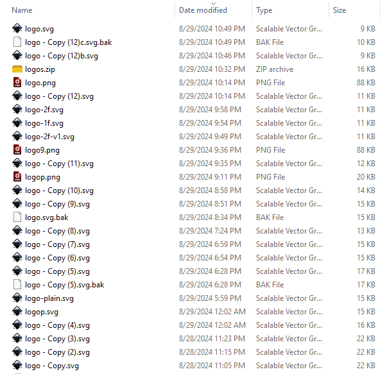Click the date 8/29/2024 10:32 PM
Viewport: 385px width, 374px height.
(x=212, y=69)
